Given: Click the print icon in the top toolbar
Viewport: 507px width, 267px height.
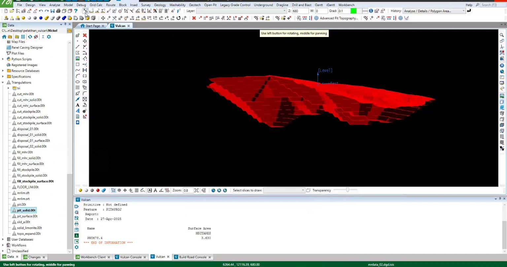Looking at the screenshot, I should [58, 11].
